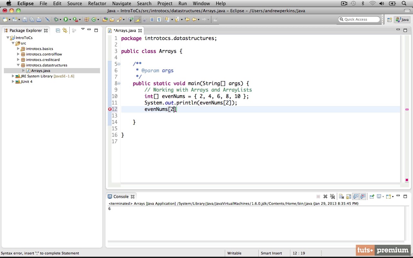Viewport: 413px width, 258px height.
Task: Click the error marker on line 12
Action: click(110, 109)
